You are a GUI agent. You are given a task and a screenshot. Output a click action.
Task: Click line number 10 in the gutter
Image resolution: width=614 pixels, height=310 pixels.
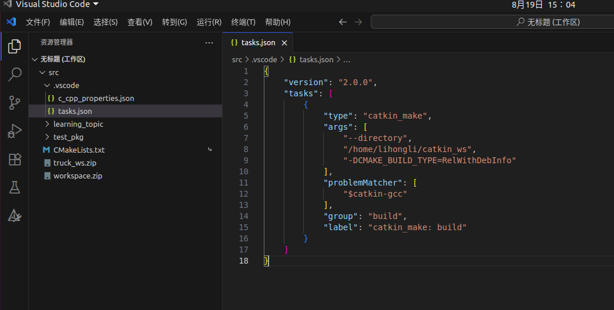pyautogui.click(x=244, y=171)
